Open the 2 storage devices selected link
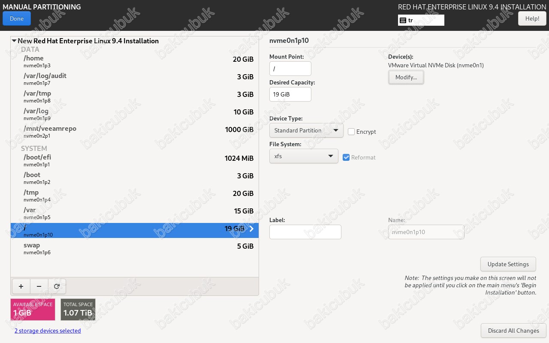The height and width of the screenshot is (343, 549). [48, 331]
